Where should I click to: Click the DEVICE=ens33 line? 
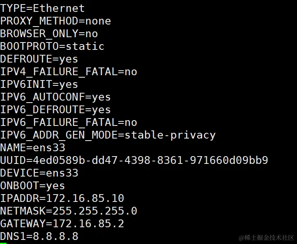[x=39, y=173]
